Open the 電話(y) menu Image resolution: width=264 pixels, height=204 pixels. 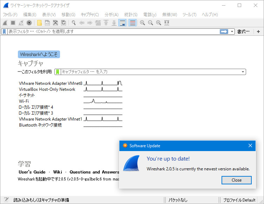[x=150, y=15]
